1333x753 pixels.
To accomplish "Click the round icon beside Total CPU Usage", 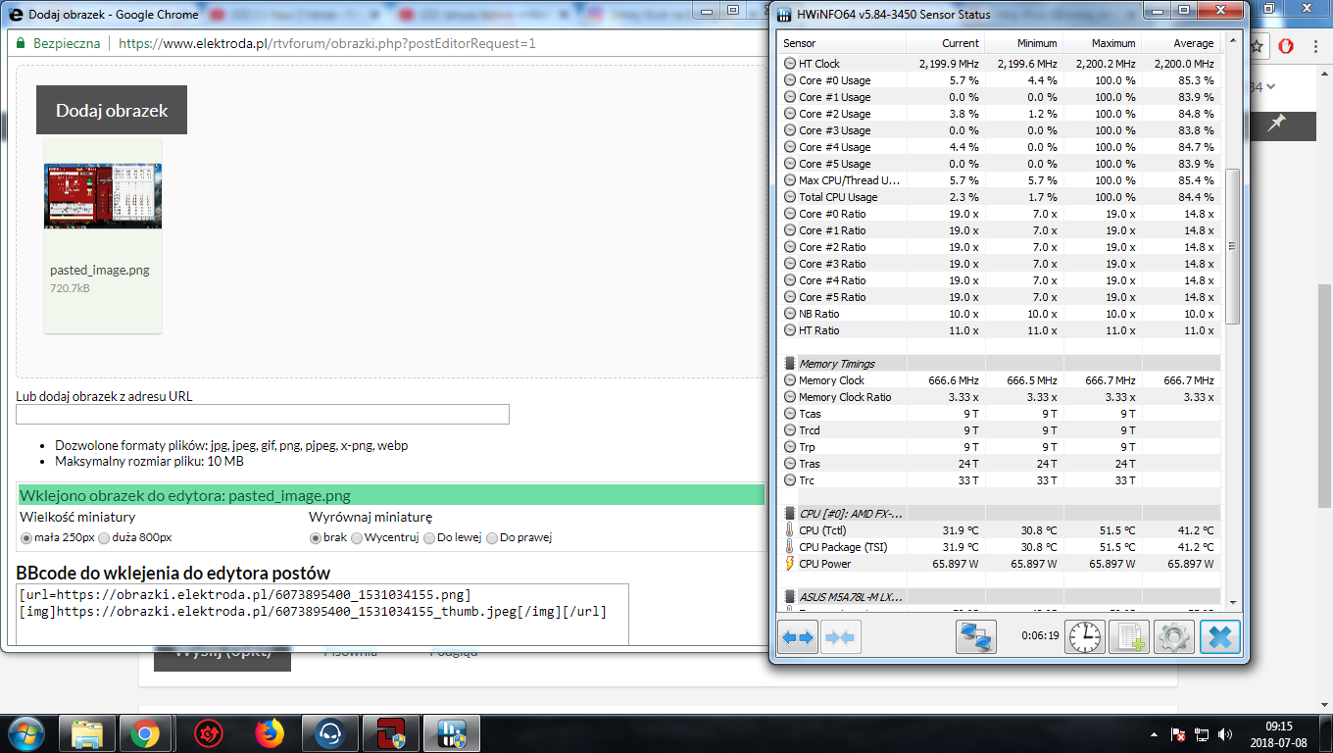I will pyautogui.click(x=790, y=197).
